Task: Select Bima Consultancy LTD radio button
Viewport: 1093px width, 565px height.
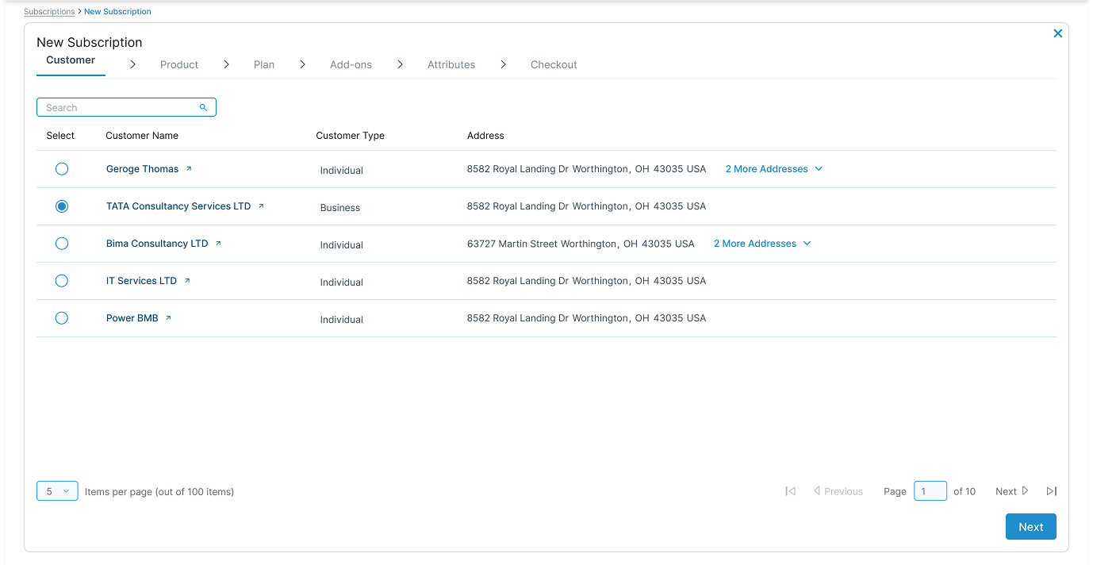Action: point(62,244)
